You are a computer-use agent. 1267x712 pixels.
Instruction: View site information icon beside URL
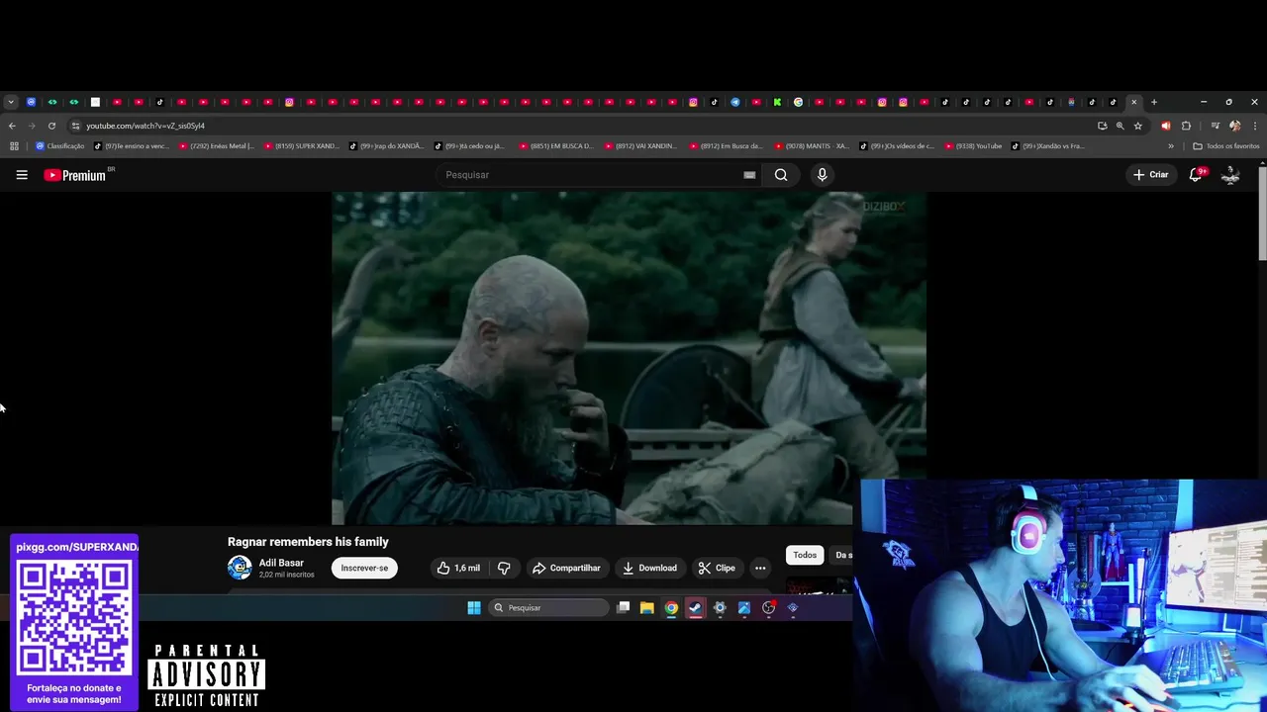[75, 126]
